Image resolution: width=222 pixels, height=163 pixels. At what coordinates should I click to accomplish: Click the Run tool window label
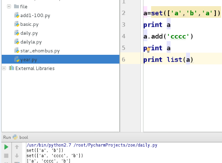pyautogui.click(x=7, y=138)
